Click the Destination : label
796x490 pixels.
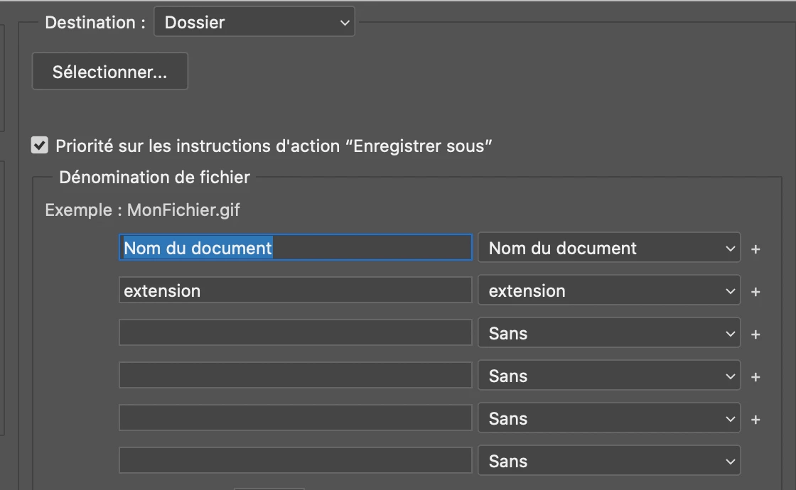[95, 22]
